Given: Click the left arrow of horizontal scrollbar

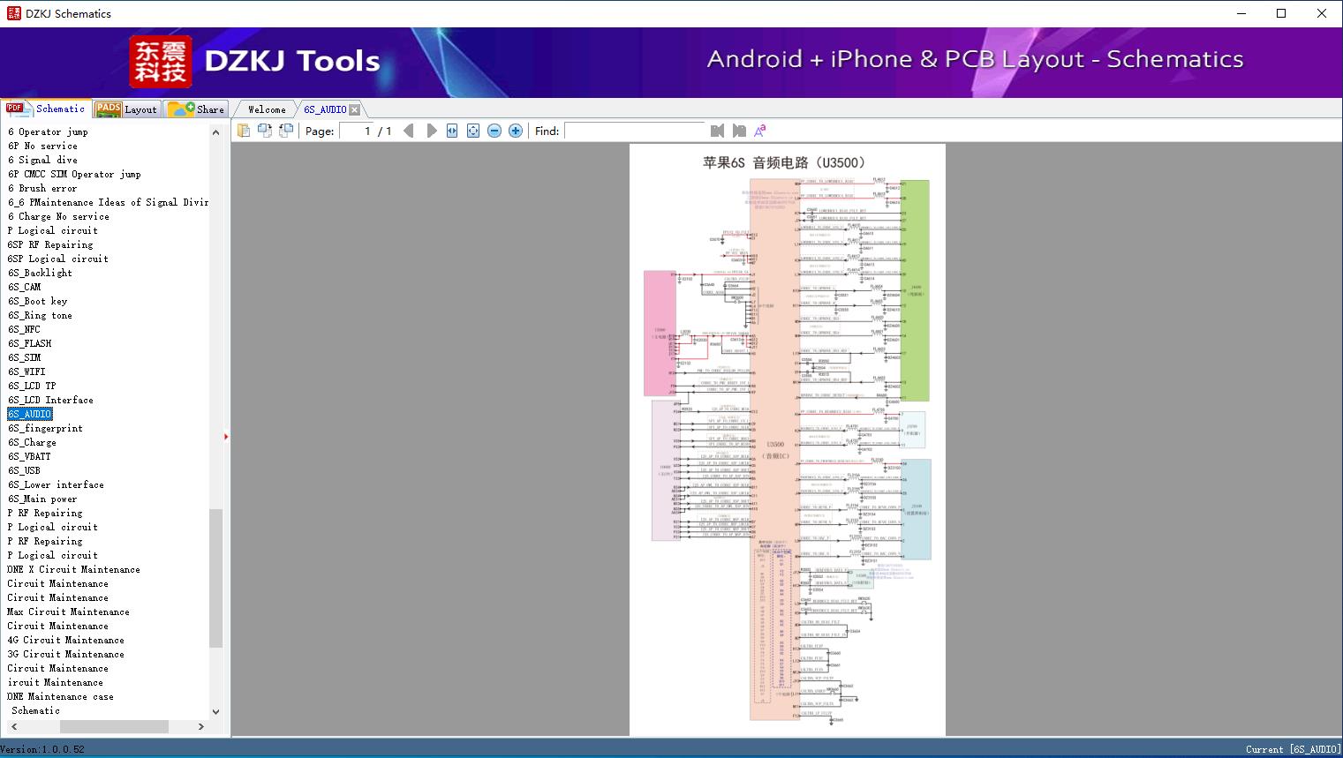Looking at the screenshot, I should click(x=13, y=726).
